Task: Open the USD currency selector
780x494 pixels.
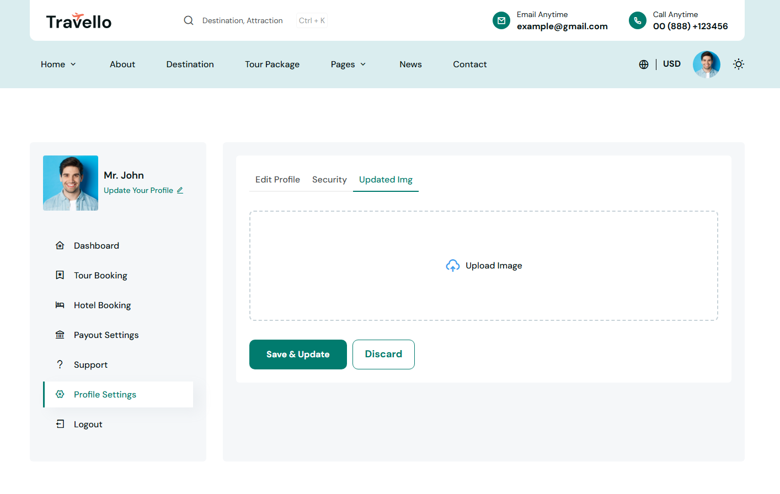Action: [671, 64]
